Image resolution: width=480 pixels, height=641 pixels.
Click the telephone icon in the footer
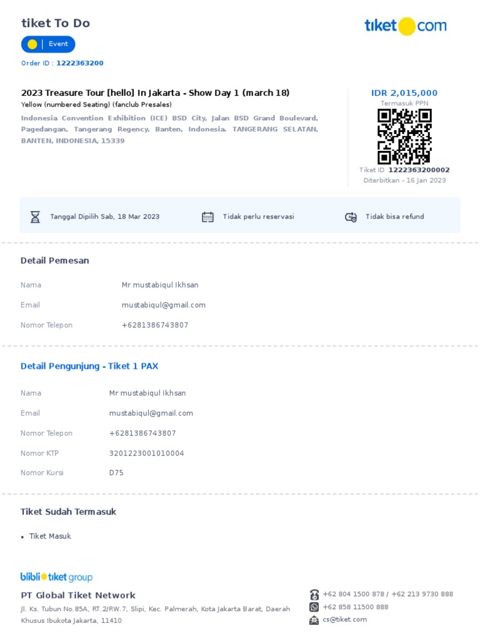tap(314, 595)
